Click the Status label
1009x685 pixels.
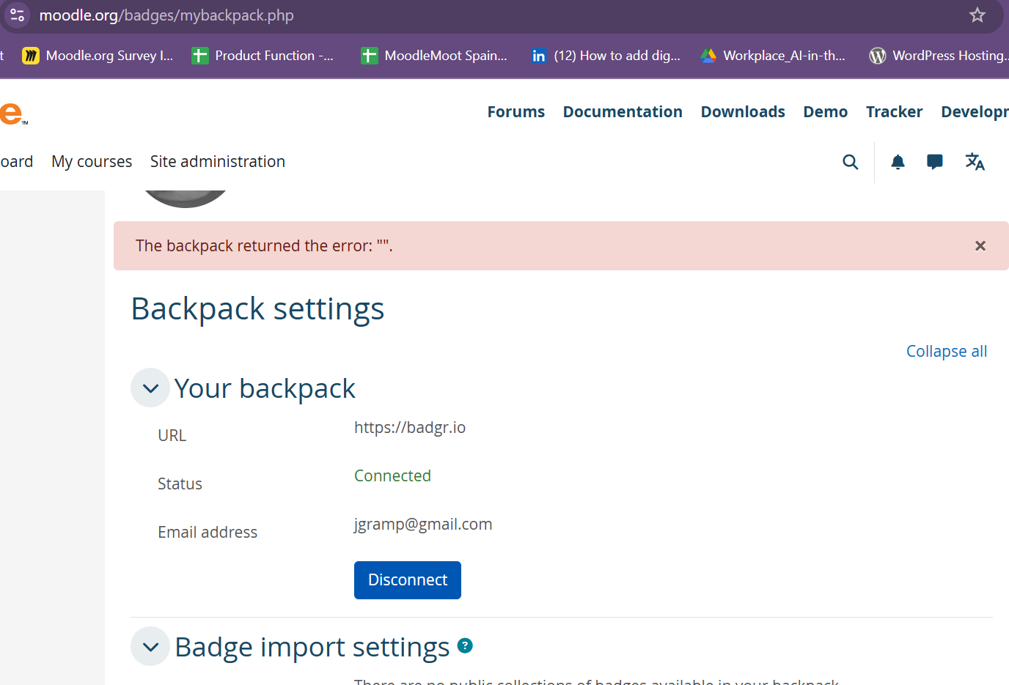(x=180, y=484)
